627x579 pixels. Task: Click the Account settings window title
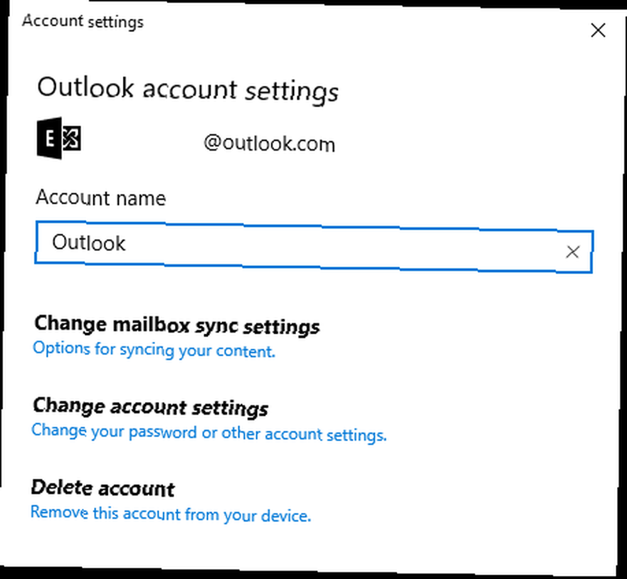point(83,21)
